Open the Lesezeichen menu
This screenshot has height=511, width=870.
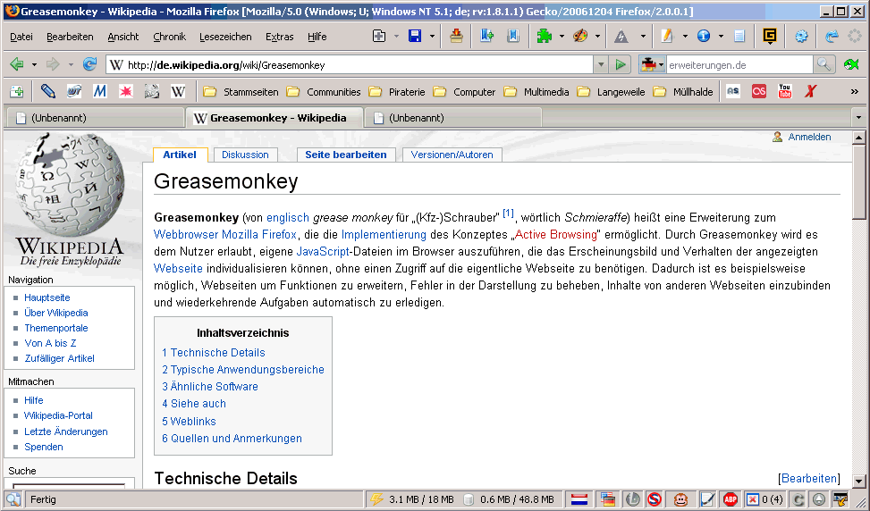[x=225, y=37]
